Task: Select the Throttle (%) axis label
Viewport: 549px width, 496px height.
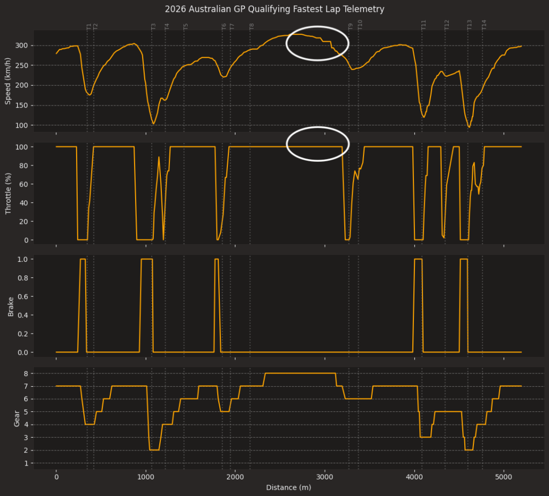Action: tap(9, 193)
